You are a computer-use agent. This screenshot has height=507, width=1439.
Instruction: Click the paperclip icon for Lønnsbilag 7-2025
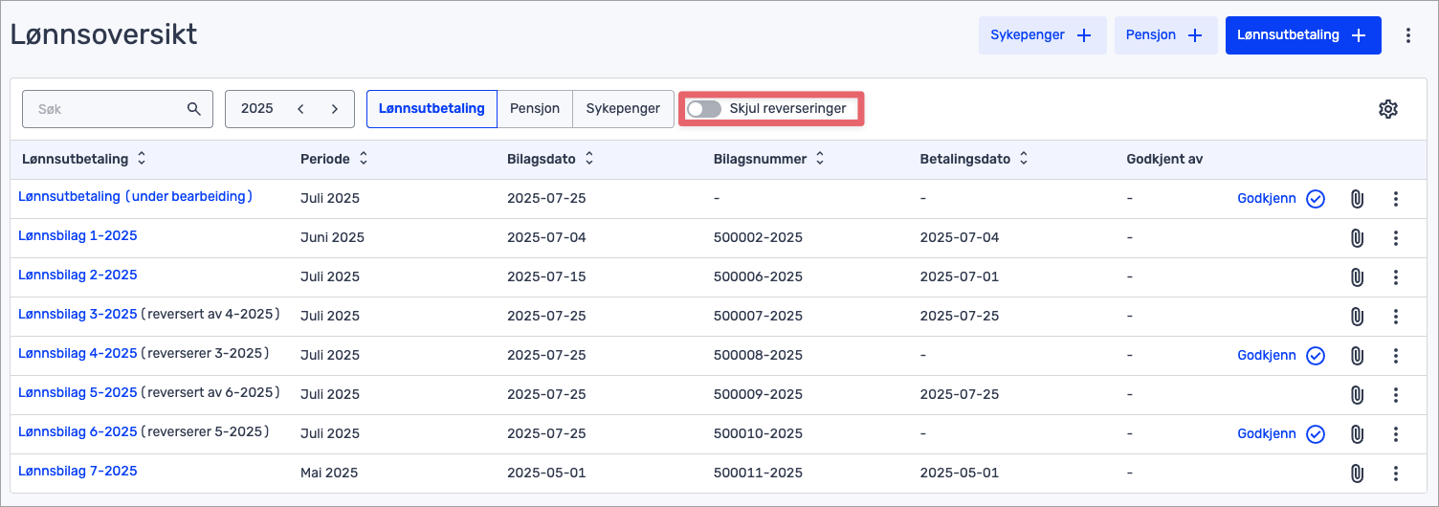(1356, 474)
